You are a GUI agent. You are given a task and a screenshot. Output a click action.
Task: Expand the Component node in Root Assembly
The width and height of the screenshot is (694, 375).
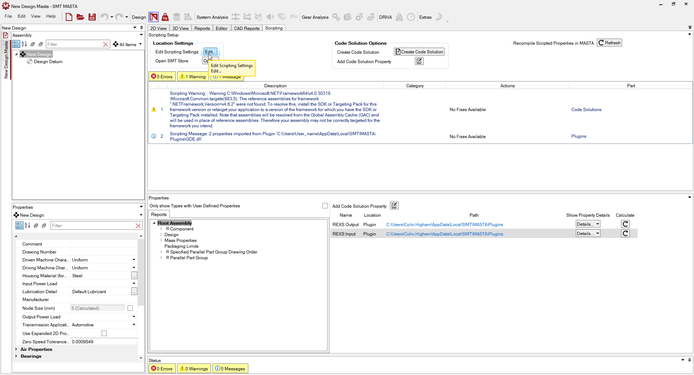tap(161, 229)
